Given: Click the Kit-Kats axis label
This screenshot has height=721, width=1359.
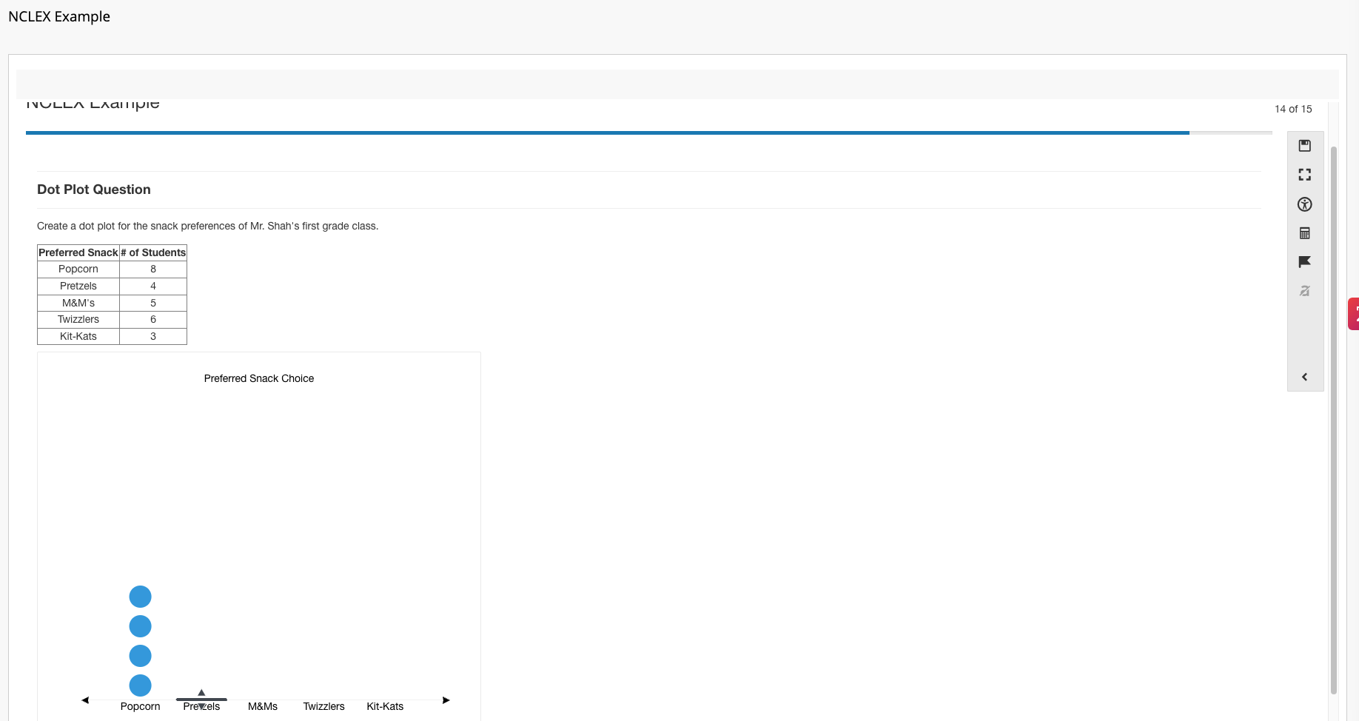Looking at the screenshot, I should click(385, 707).
